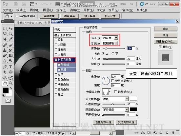This screenshot has width=181, height=136.
Task: Open the 窗口 menu
Action: click(128, 10)
